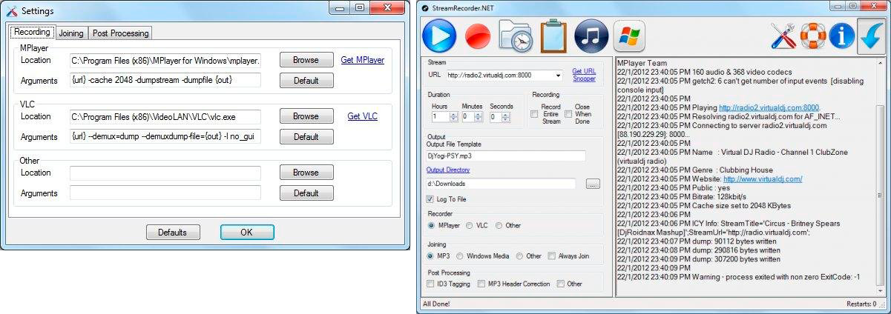Enable the Other post processing checkbox
Viewport: 891px width, 314px height.
click(561, 284)
